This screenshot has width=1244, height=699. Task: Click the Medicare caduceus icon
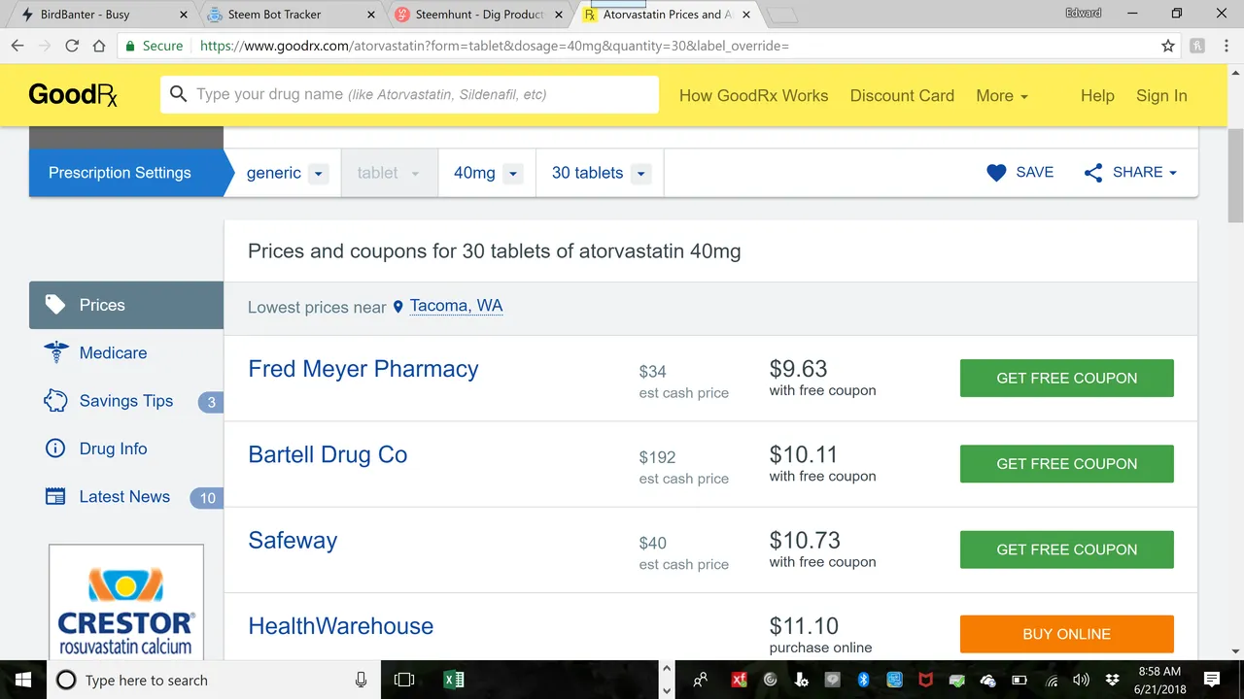point(56,352)
